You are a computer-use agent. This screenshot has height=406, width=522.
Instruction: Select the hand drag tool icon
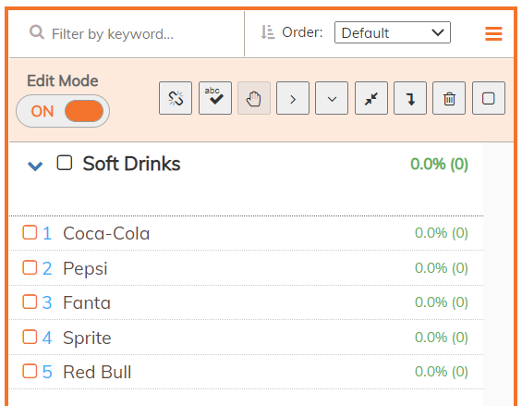coord(254,98)
